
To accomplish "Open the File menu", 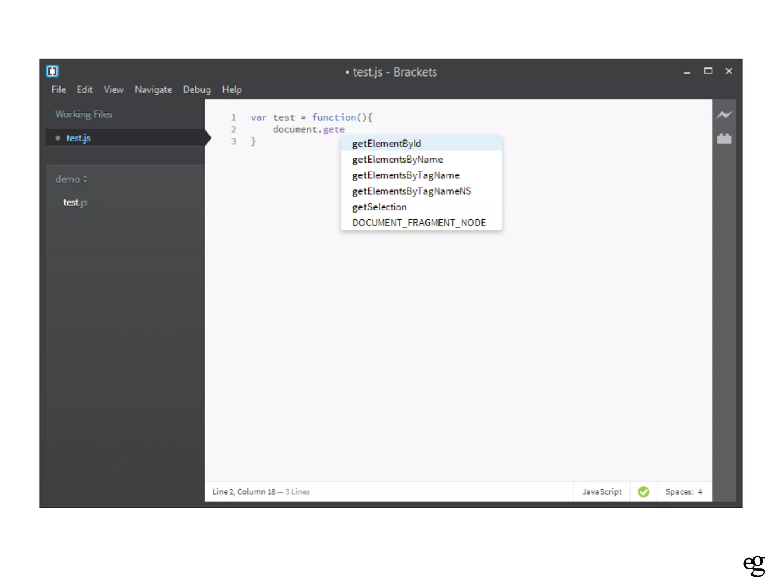I will click(59, 89).
